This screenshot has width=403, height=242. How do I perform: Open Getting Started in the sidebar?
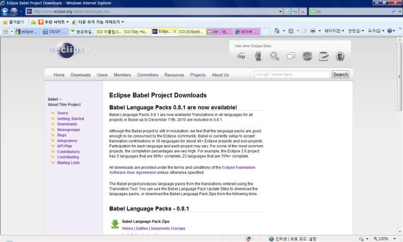pyautogui.click(x=70, y=119)
